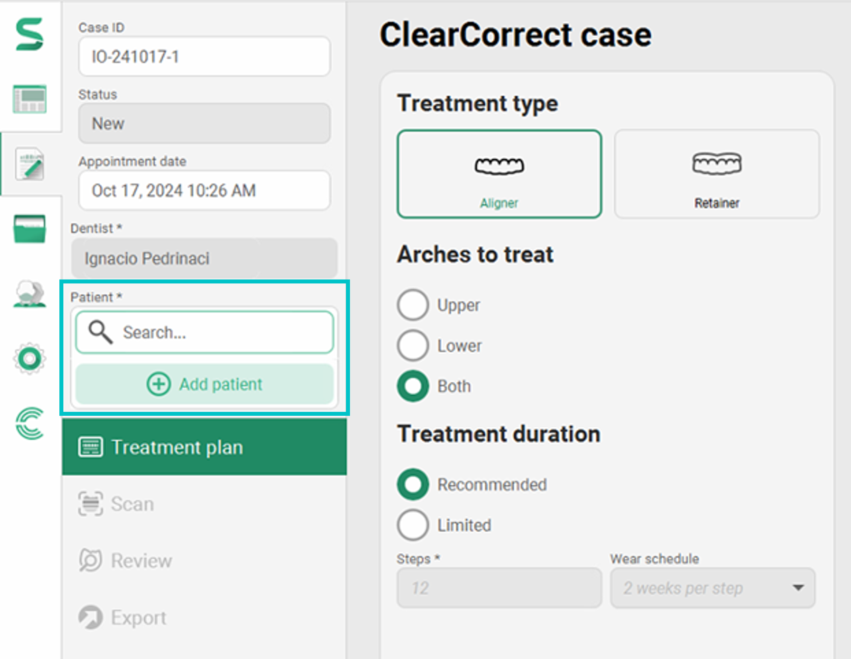
Task: Select the Upper arch radio button
Action: [x=413, y=305]
